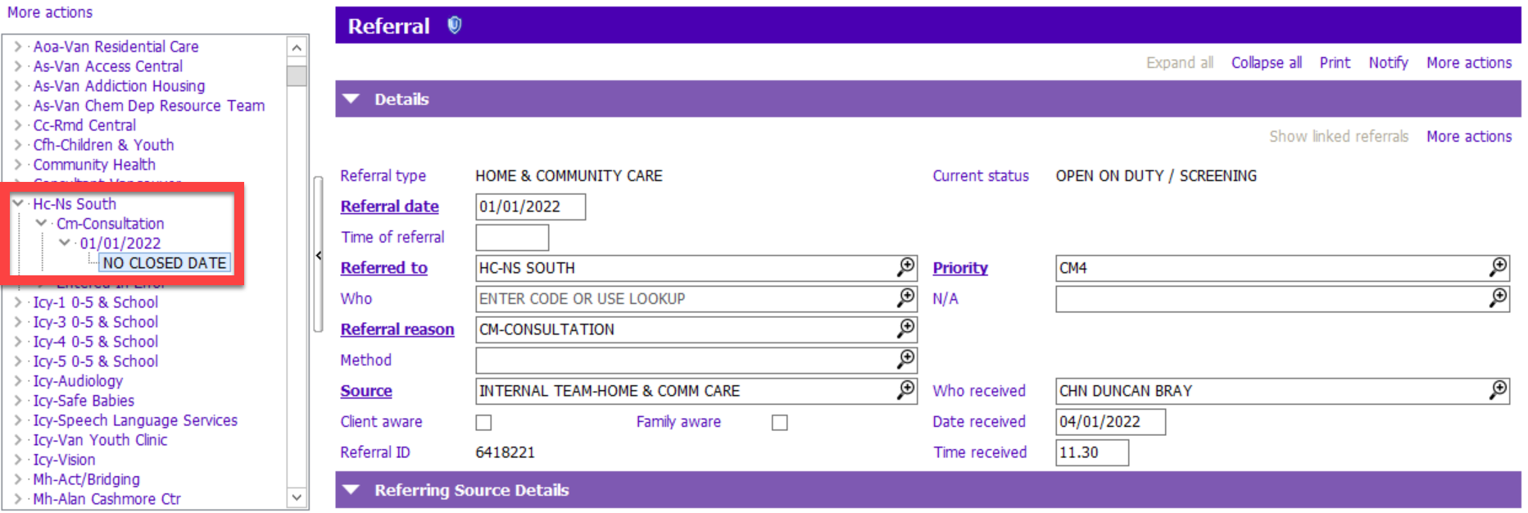Click inside the Time of referral field

click(x=511, y=237)
